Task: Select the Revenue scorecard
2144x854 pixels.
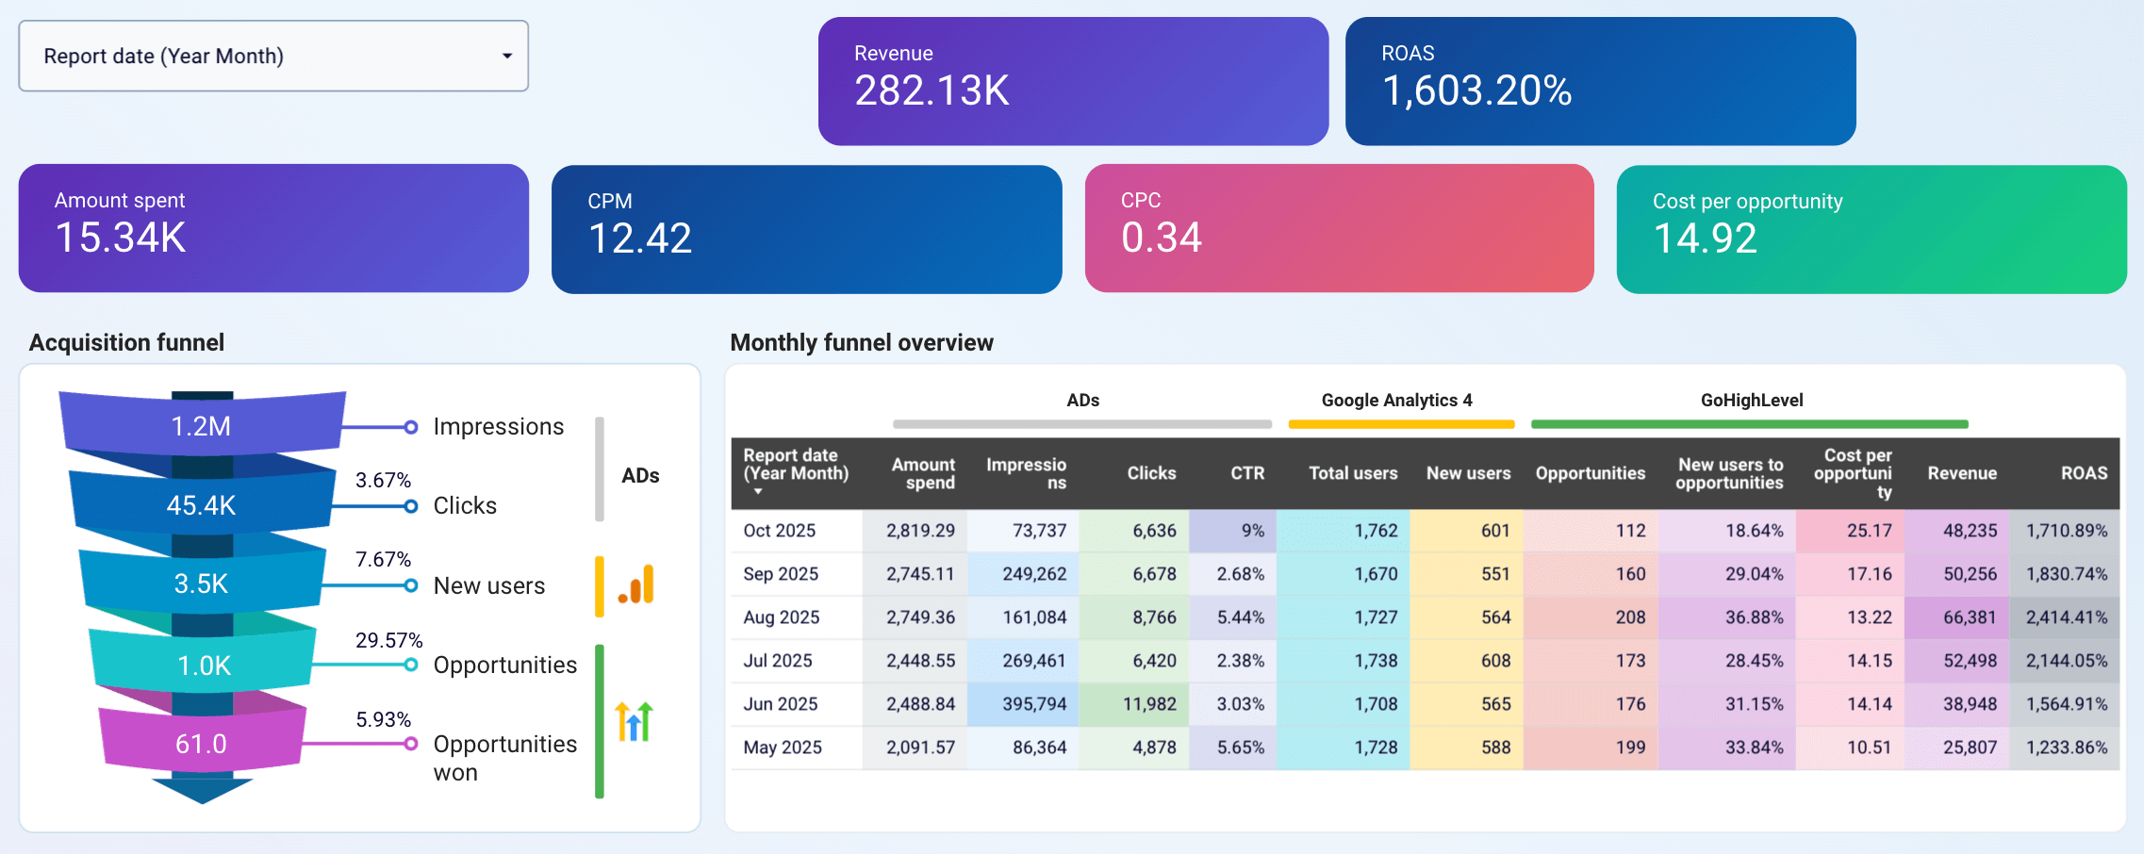Action: [1072, 80]
